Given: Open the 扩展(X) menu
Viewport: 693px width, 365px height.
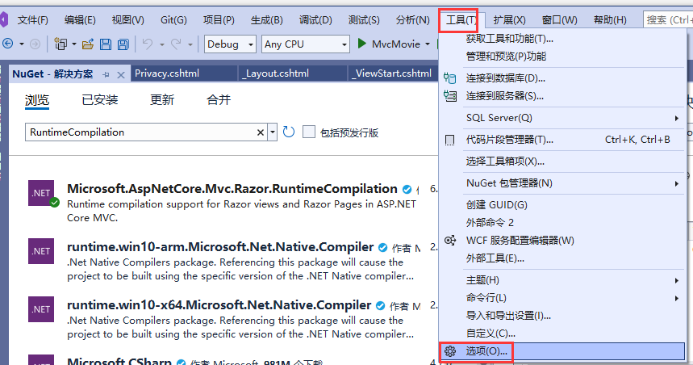Looking at the screenshot, I should click(x=509, y=20).
